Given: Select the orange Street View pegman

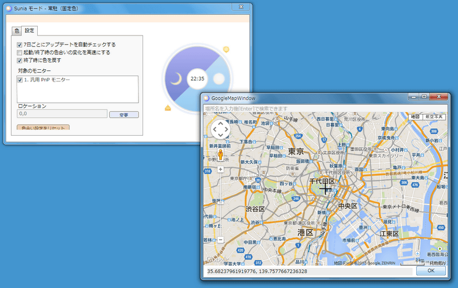Looking at the screenshot, I should click(220, 155).
